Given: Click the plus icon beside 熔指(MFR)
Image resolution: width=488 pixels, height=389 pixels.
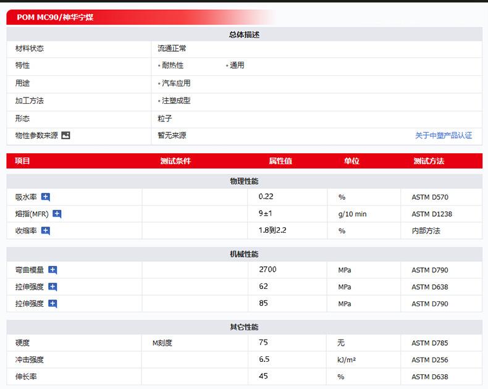Looking at the screenshot, I should tap(57, 214).
